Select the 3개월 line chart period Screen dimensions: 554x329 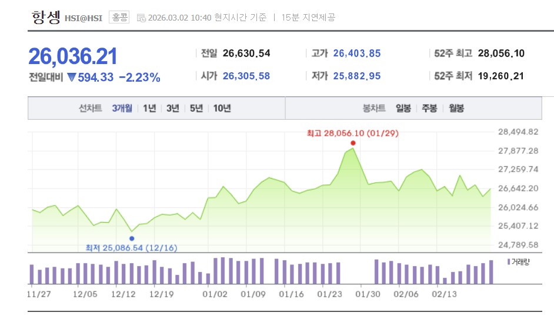click(x=122, y=108)
